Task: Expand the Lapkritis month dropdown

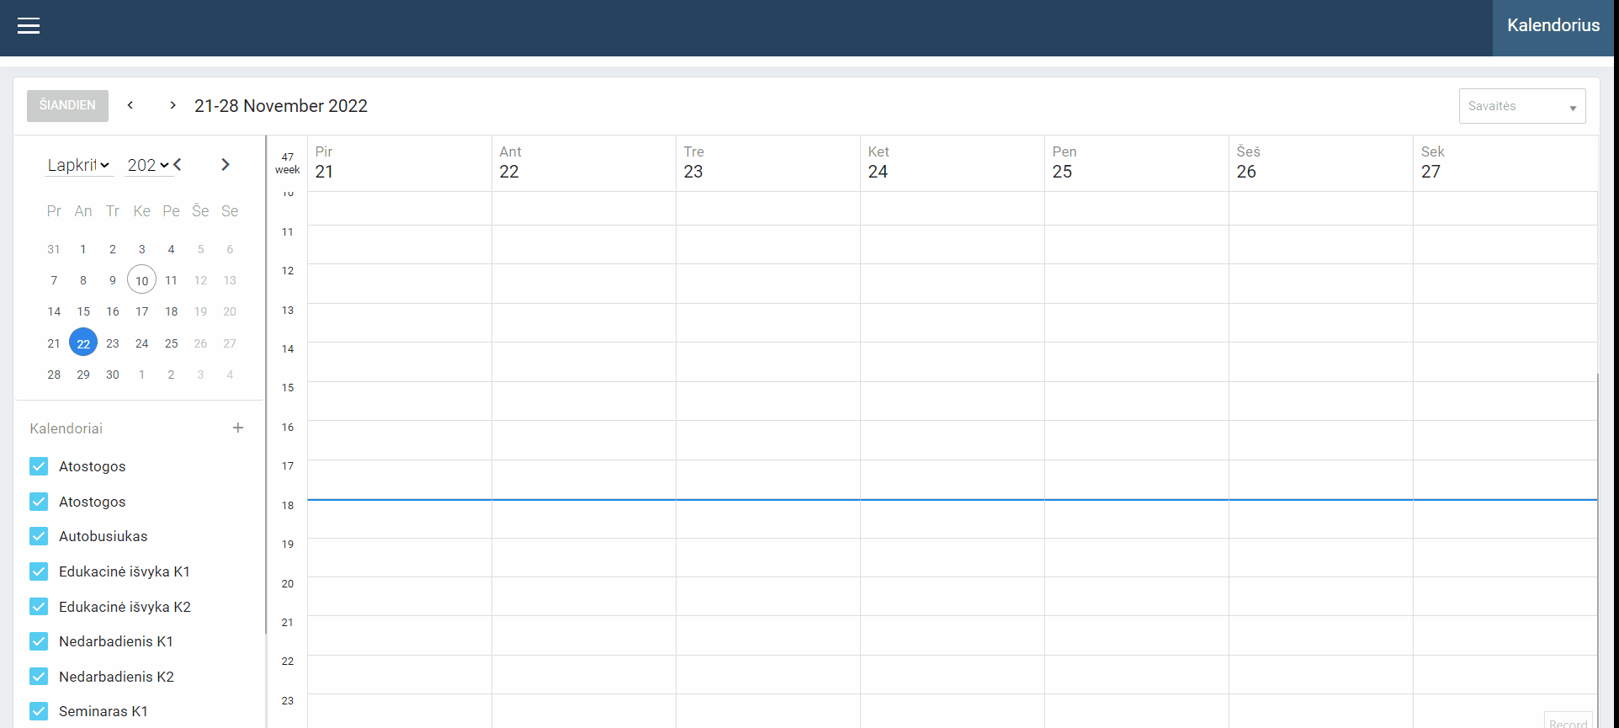Action: (78, 165)
